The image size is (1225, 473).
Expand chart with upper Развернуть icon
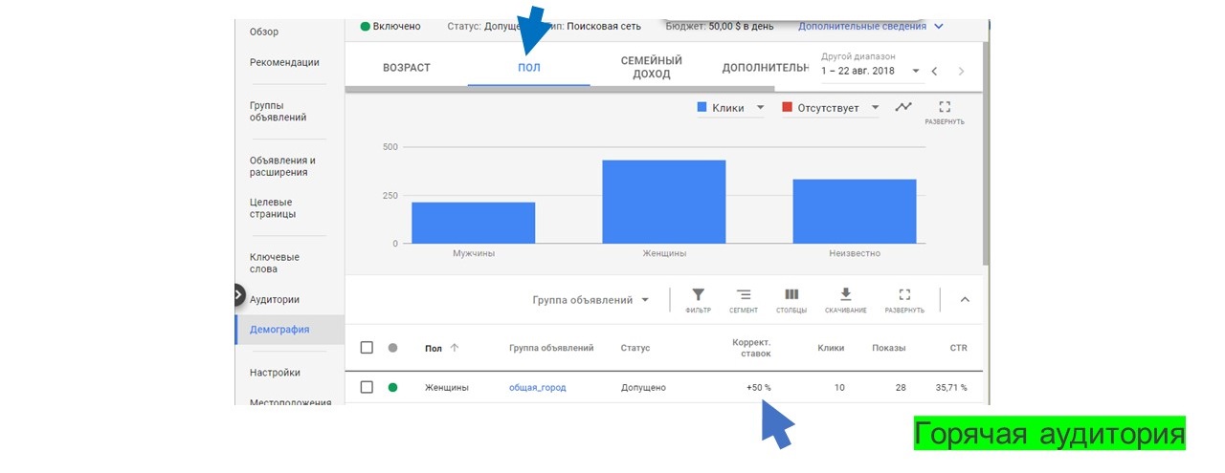[x=945, y=109]
